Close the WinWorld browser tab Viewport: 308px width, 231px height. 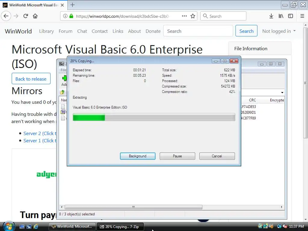(62, 5)
